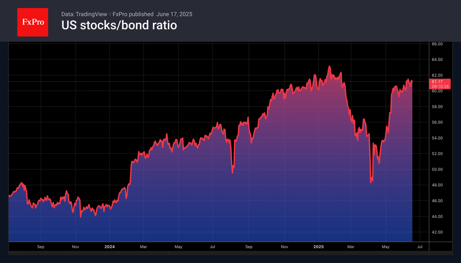Click the 'Data: TradingView' source text
This screenshot has width=461, height=263.
pyautogui.click(x=84, y=14)
